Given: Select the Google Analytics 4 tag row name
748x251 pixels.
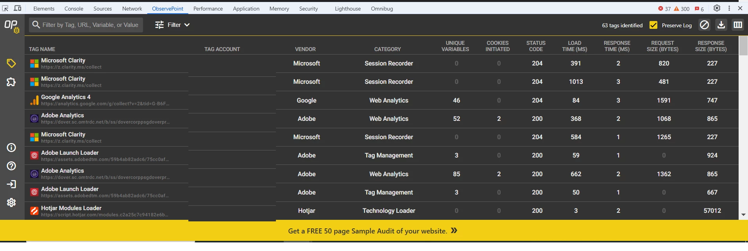Looking at the screenshot, I should [x=66, y=97].
